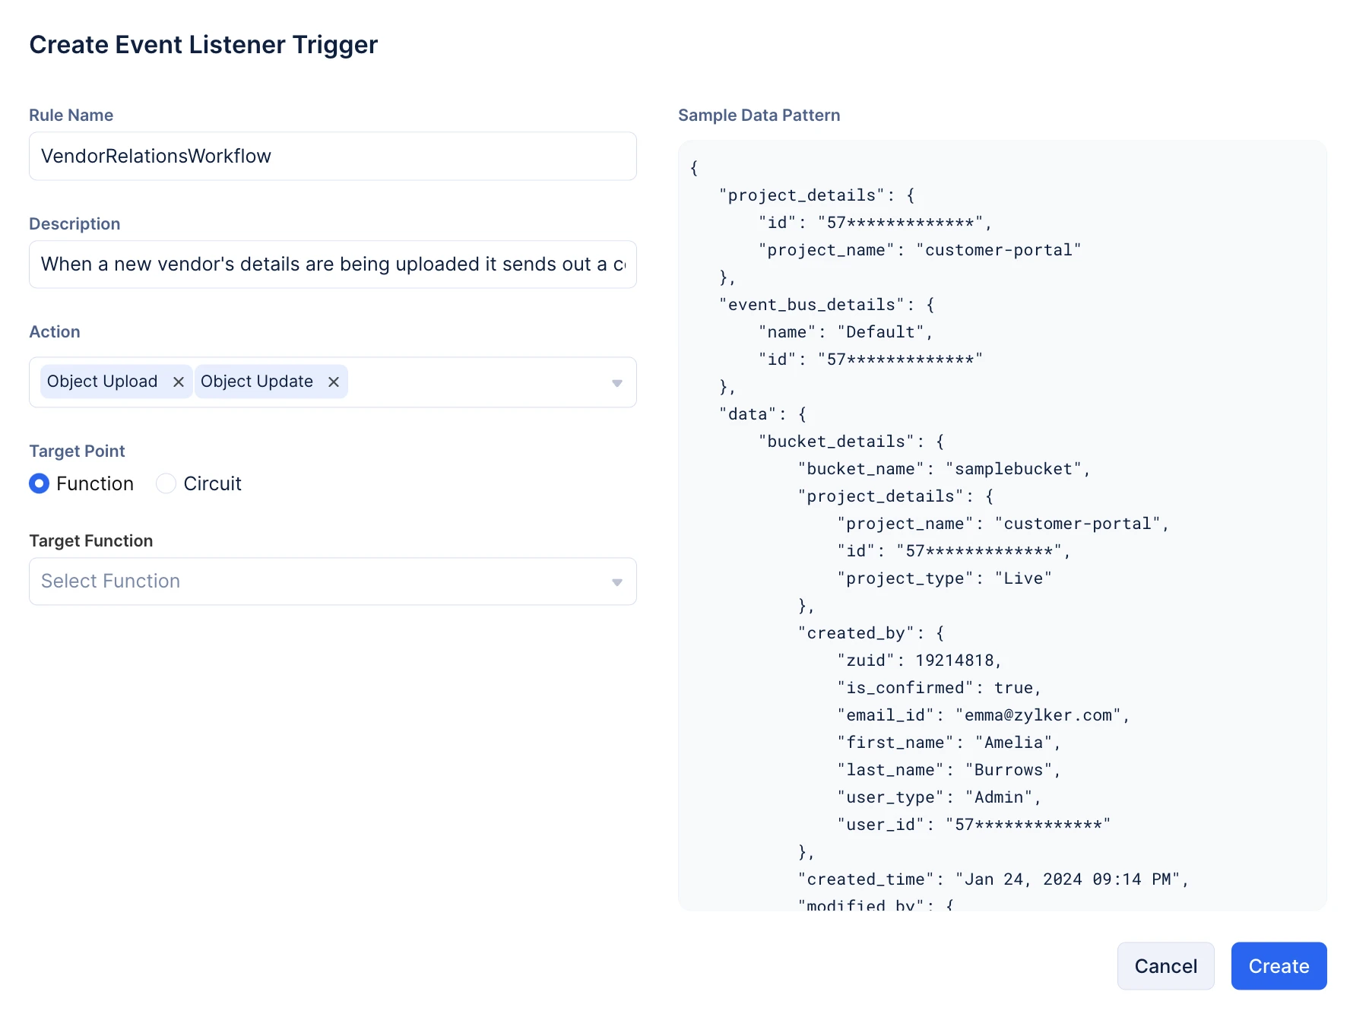Select the Function radio button
The image size is (1350, 1017).
[x=40, y=483]
